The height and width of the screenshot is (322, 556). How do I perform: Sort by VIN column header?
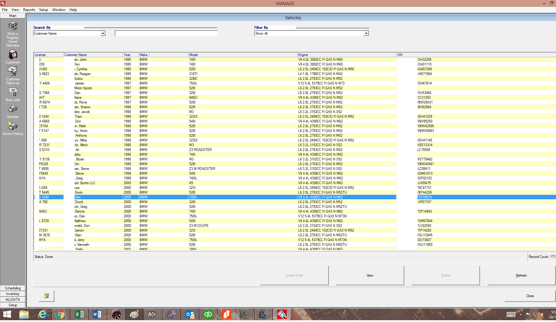coord(476,55)
